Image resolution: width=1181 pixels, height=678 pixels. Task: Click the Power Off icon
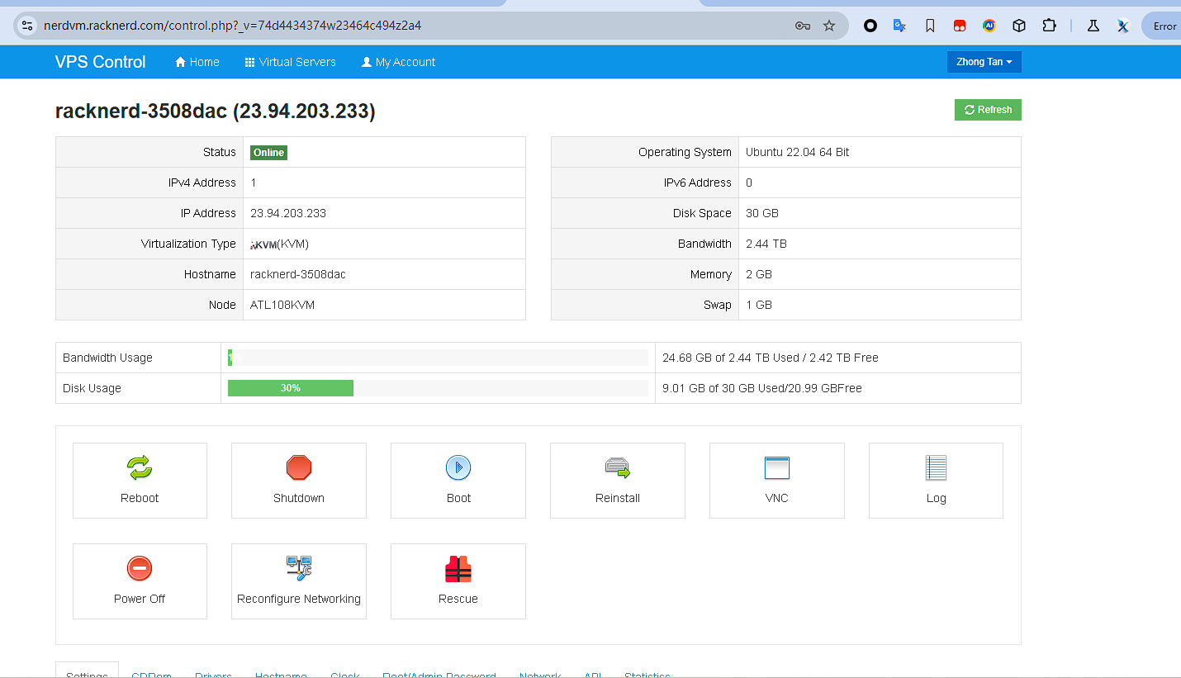140,569
